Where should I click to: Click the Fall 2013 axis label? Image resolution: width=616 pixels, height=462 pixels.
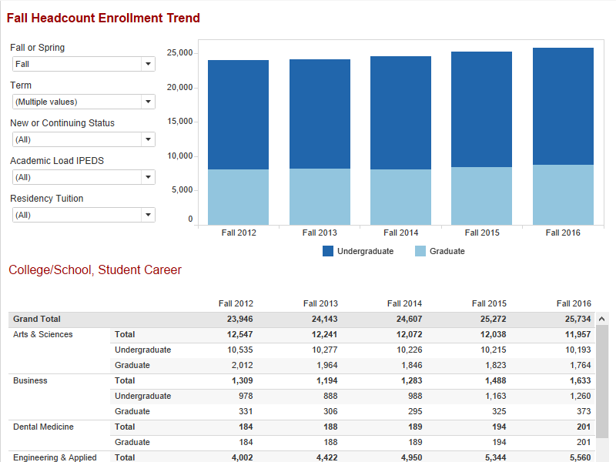(x=320, y=232)
